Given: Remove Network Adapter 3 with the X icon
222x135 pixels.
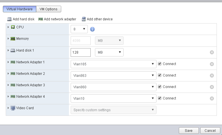Looking at the screenshot, I should (x=212, y=87).
